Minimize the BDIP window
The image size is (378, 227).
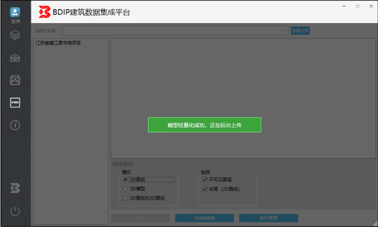pos(344,6)
